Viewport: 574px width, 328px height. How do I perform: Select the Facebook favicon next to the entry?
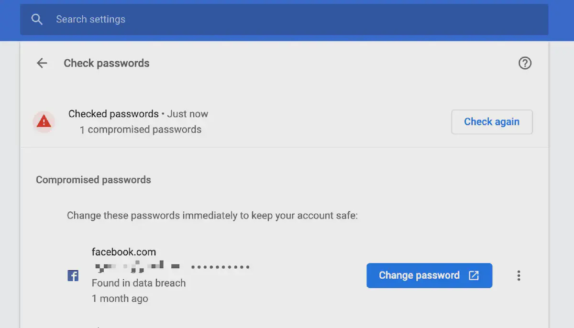[73, 275]
